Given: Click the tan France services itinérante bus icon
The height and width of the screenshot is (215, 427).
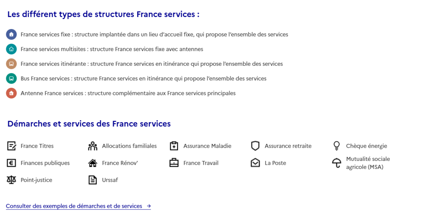Looking at the screenshot, I should 11,64.
